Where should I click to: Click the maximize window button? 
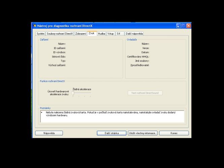(184, 26)
